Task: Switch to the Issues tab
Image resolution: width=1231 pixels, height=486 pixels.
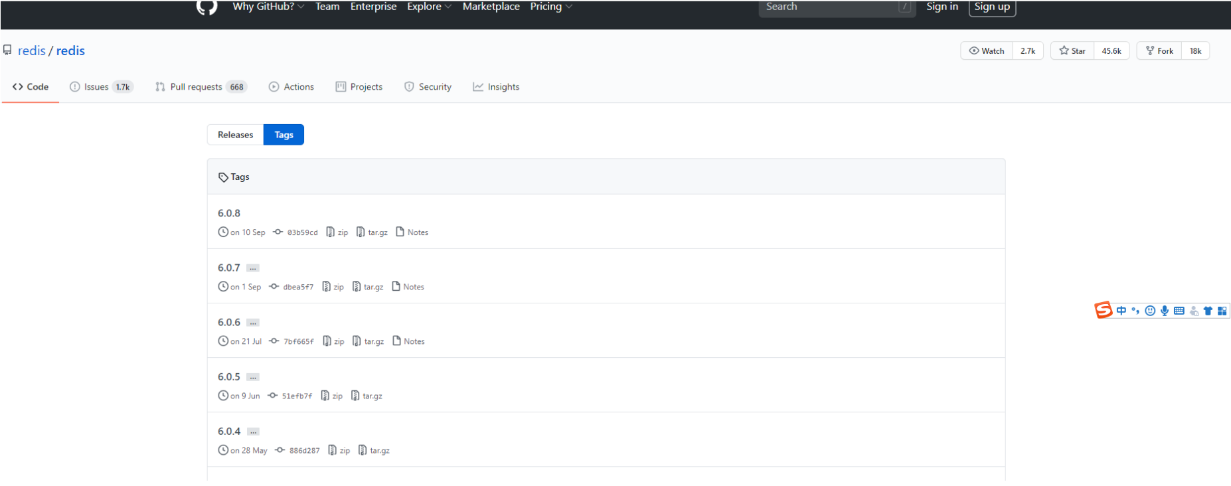Action: [x=102, y=87]
